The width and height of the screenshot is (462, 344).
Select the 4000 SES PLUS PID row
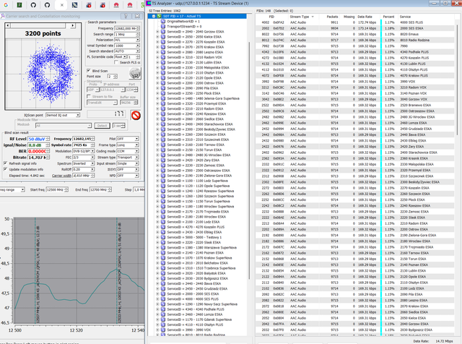[x=355, y=22]
